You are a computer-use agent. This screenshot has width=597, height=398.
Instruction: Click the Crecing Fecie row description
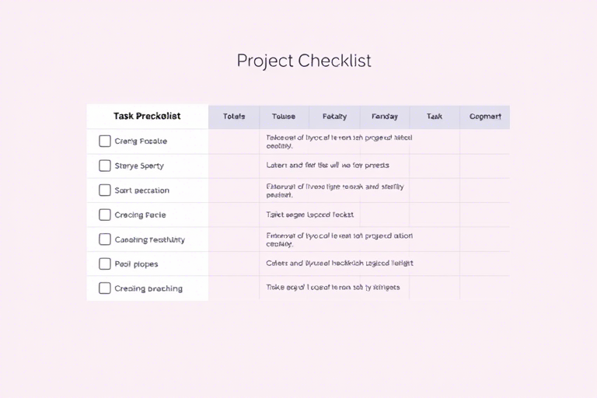pyautogui.click(x=309, y=215)
